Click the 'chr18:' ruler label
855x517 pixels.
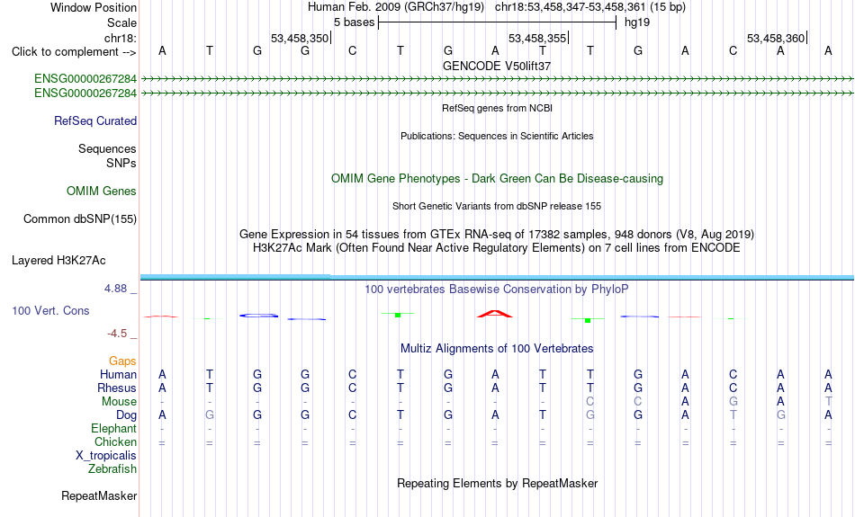(120, 38)
